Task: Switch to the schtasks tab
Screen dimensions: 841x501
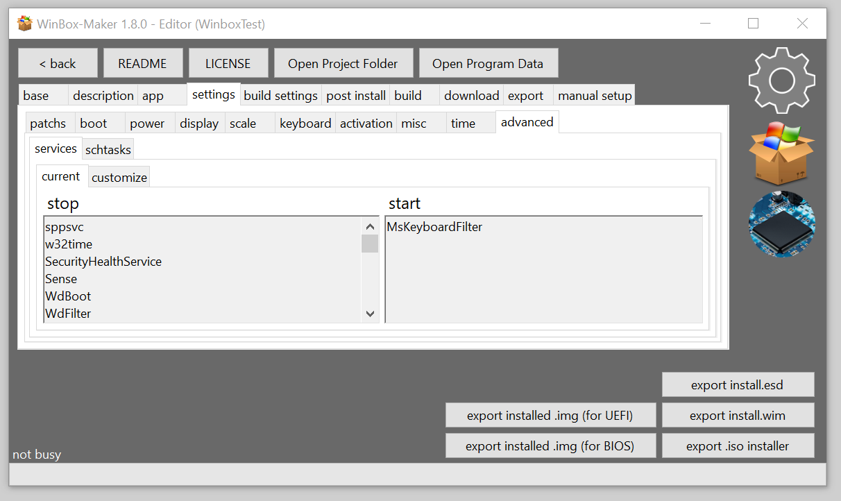Action: tap(108, 149)
